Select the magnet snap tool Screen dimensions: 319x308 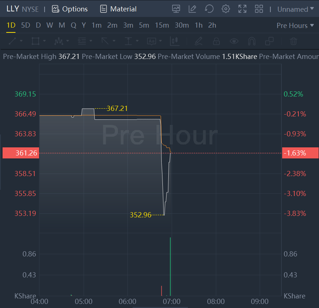pyautogui.click(x=252, y=41)
